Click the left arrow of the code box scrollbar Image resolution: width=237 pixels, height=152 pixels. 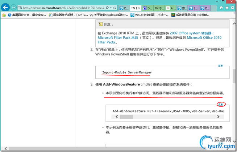pyautogui.click(x=117, y=117)
